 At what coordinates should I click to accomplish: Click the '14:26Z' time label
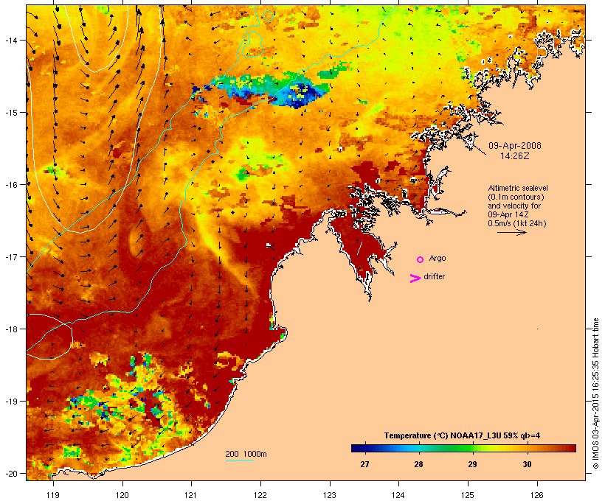pos(515,156)
